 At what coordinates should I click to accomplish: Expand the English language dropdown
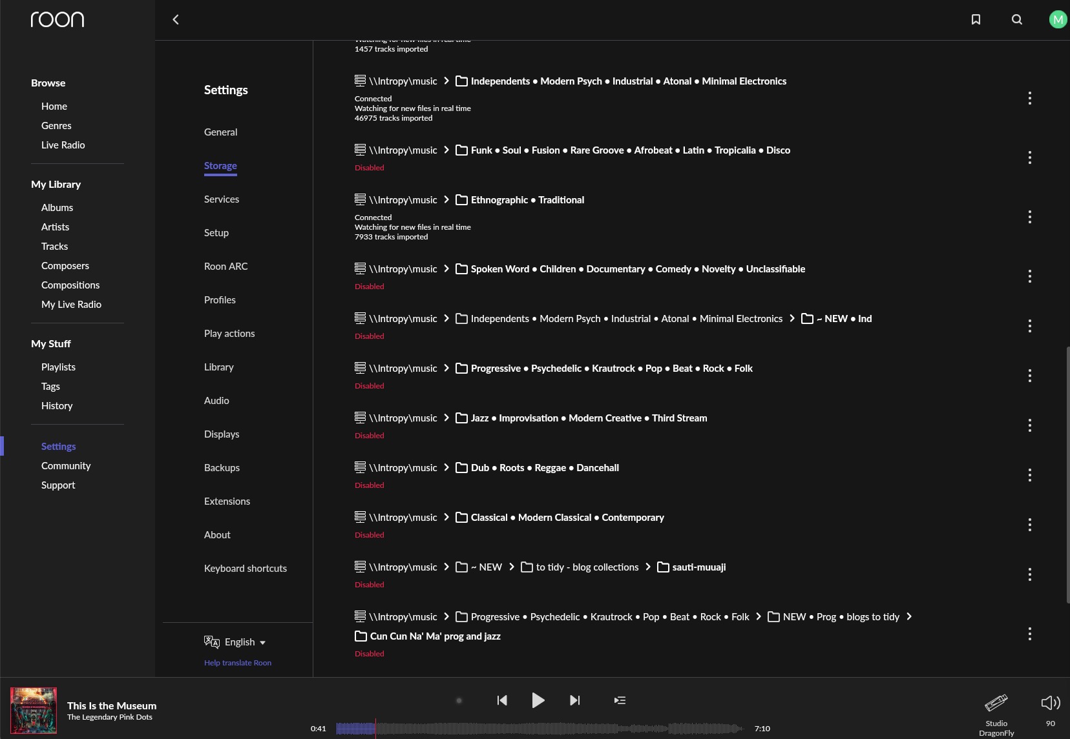pos(245,642)
